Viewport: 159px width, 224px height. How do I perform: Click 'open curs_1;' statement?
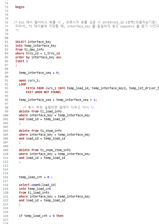coord(29,81)
